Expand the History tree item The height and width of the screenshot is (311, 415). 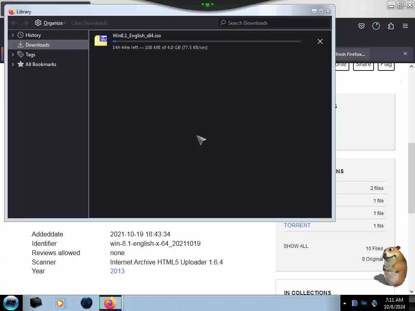click(x=13, y=35)
